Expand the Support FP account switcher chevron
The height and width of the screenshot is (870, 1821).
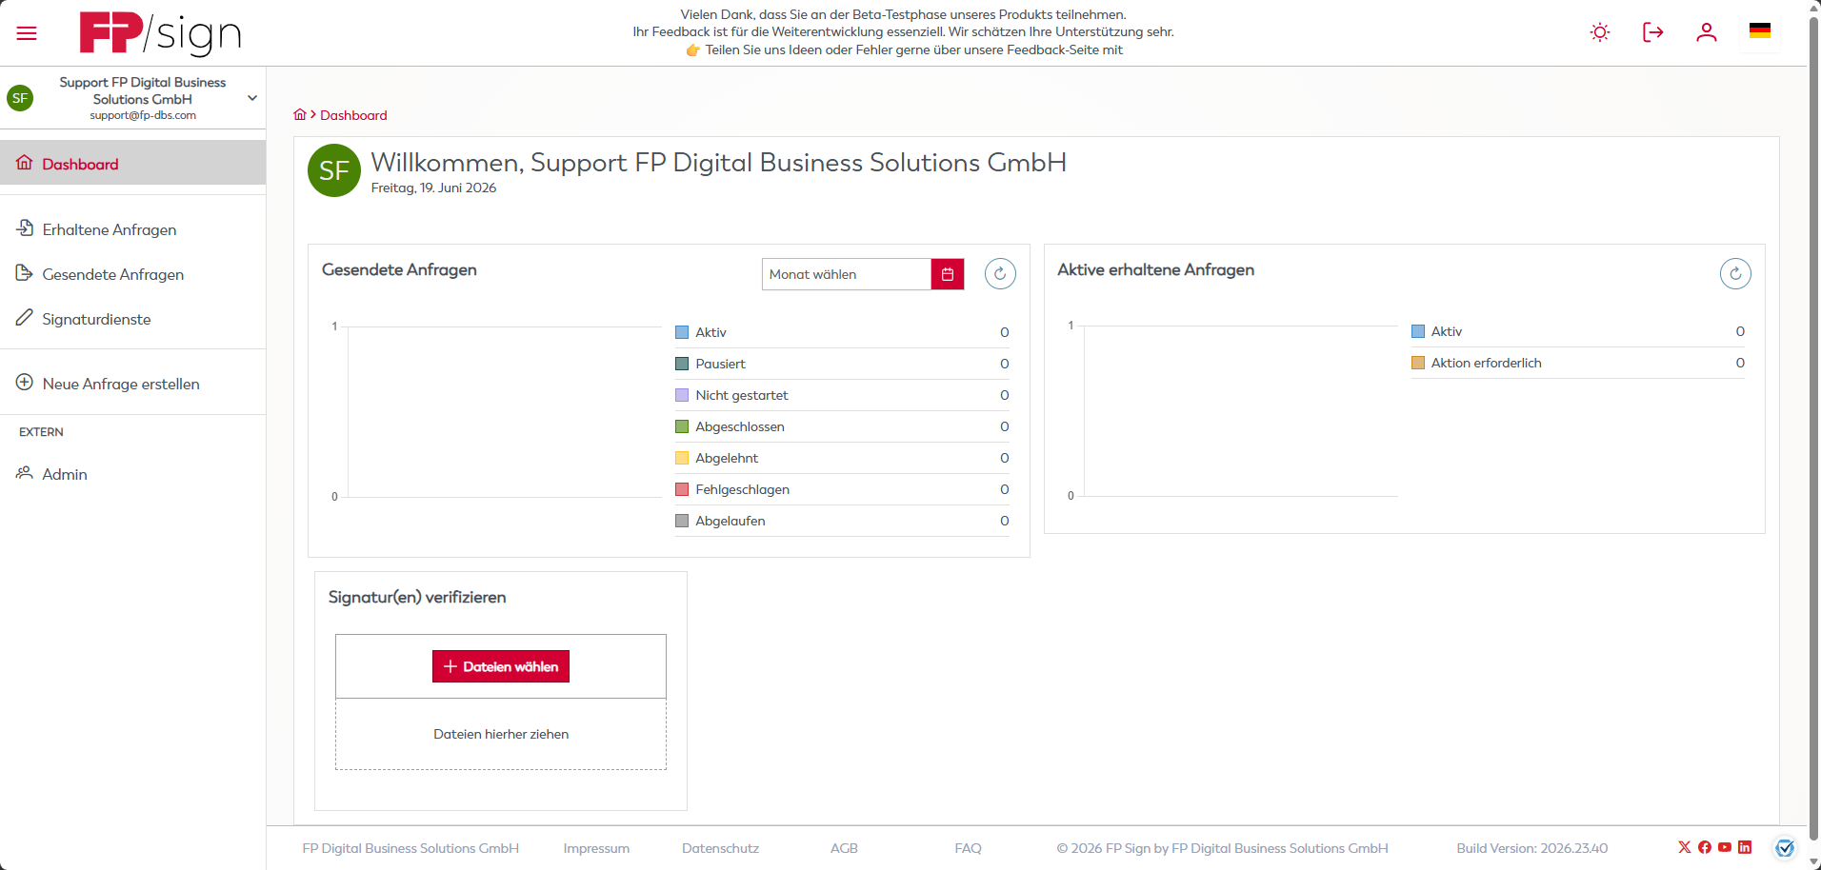(252, 98)
